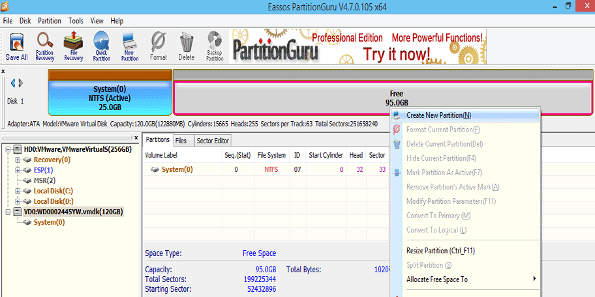Select Local Disk(C:) in the tree

coord(53,191)
